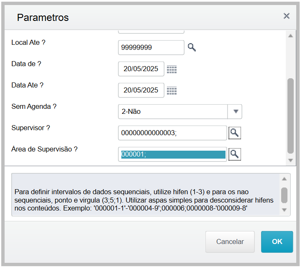Viewport: 300px width, 267px height.
Task: Click the Local Ate lookup magnifier icon
Action: pyautogui.click(x=192, y=47)
